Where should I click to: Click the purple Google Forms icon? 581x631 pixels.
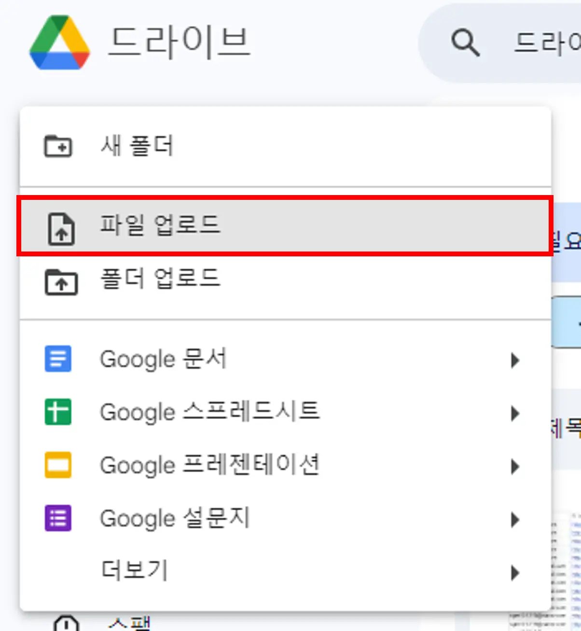pyautogui.click(x=58, y=518)
